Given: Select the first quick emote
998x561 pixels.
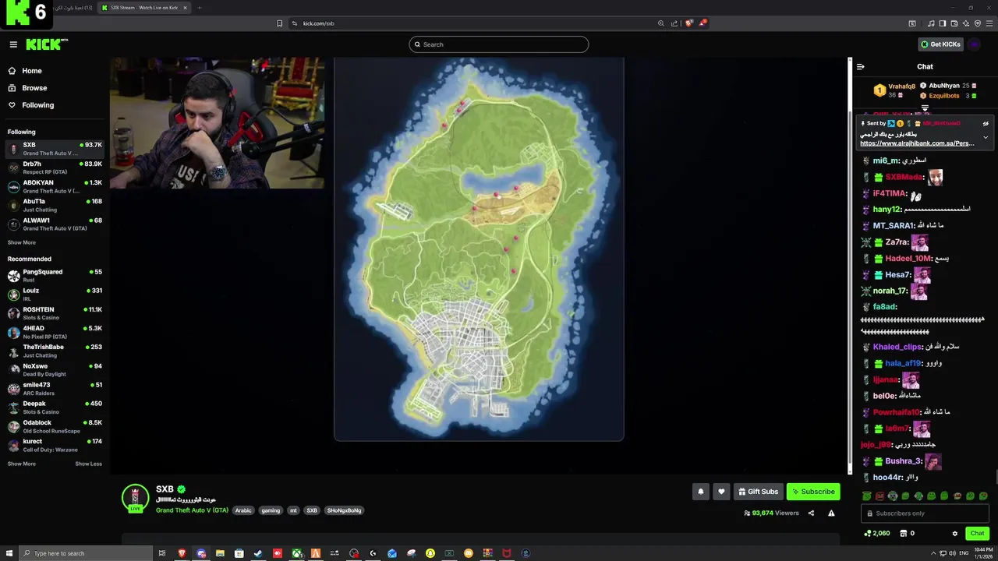Looking at the screenshot, I should click(x=867, y=496).
